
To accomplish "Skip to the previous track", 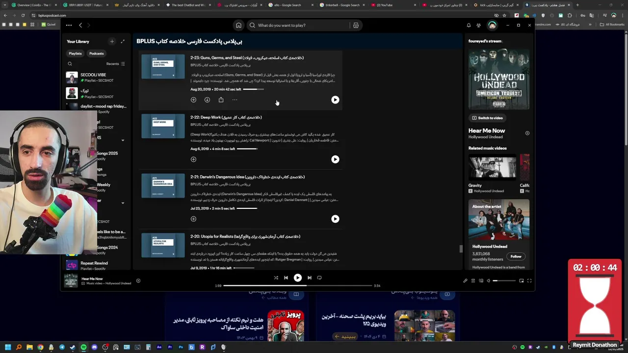I will (x=286, y=277).
